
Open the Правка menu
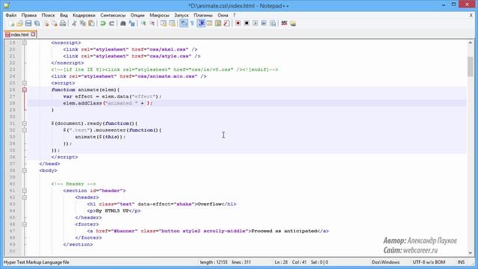pos(29,15)
